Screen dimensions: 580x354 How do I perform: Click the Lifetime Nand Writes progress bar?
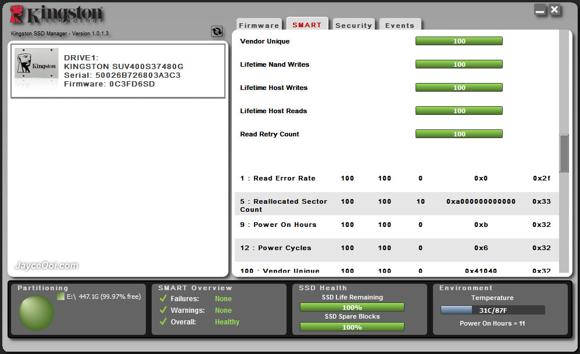[459, 64]
